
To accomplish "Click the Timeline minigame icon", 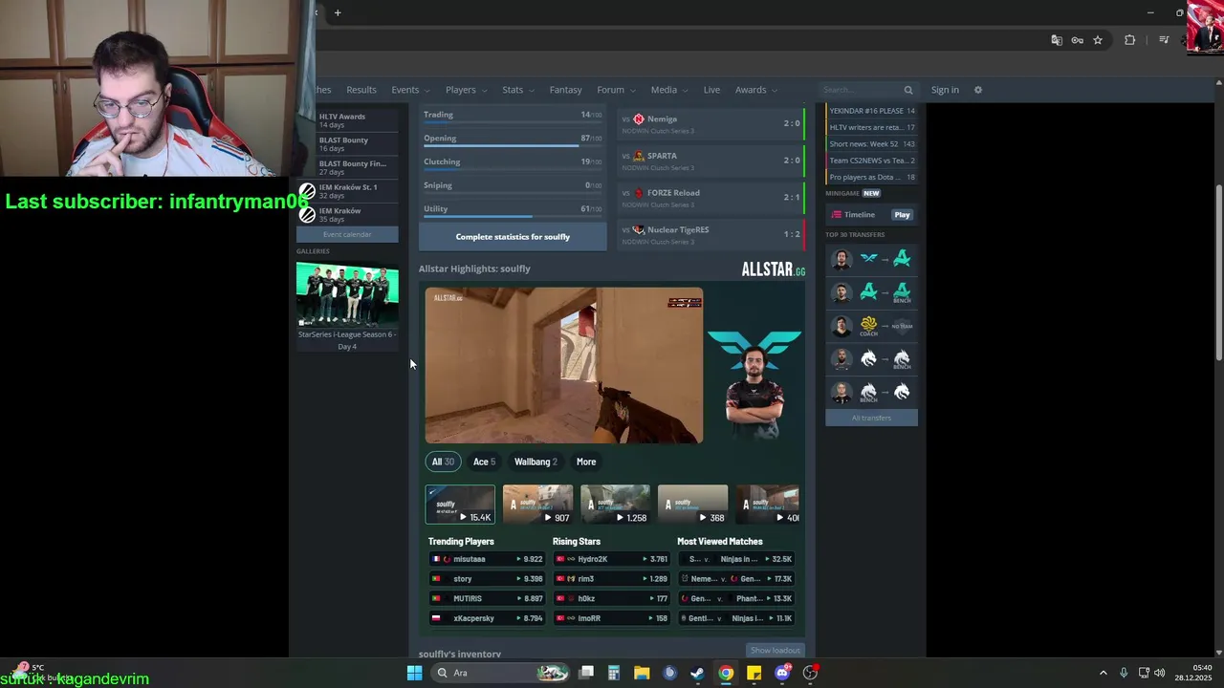I will coord(836,215).
